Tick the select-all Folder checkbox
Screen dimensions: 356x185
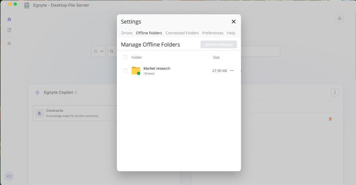point(125,57)
